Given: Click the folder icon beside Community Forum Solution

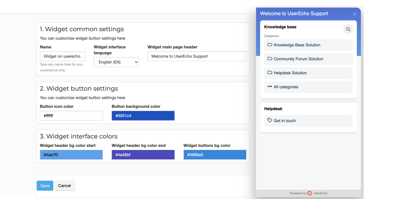Looking at the screenshot, I should coord(270,59).
